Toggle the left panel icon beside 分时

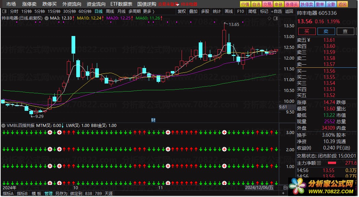pyautogui.click(x=4, y=11)
